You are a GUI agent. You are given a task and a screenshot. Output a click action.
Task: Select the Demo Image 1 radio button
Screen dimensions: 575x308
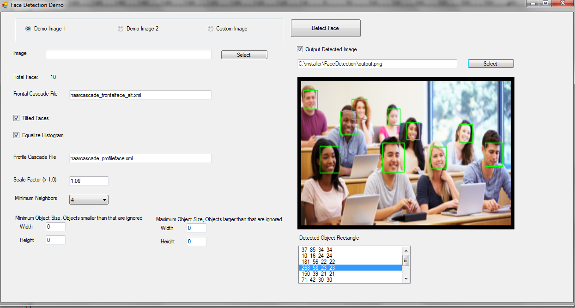(x=28, y=29)
